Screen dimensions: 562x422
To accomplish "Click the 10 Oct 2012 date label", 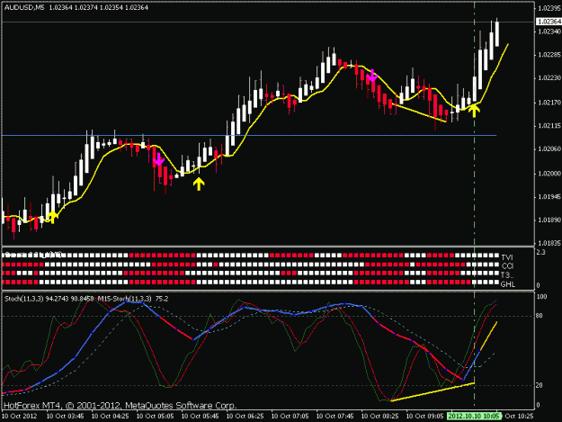I will coord(20,417).
